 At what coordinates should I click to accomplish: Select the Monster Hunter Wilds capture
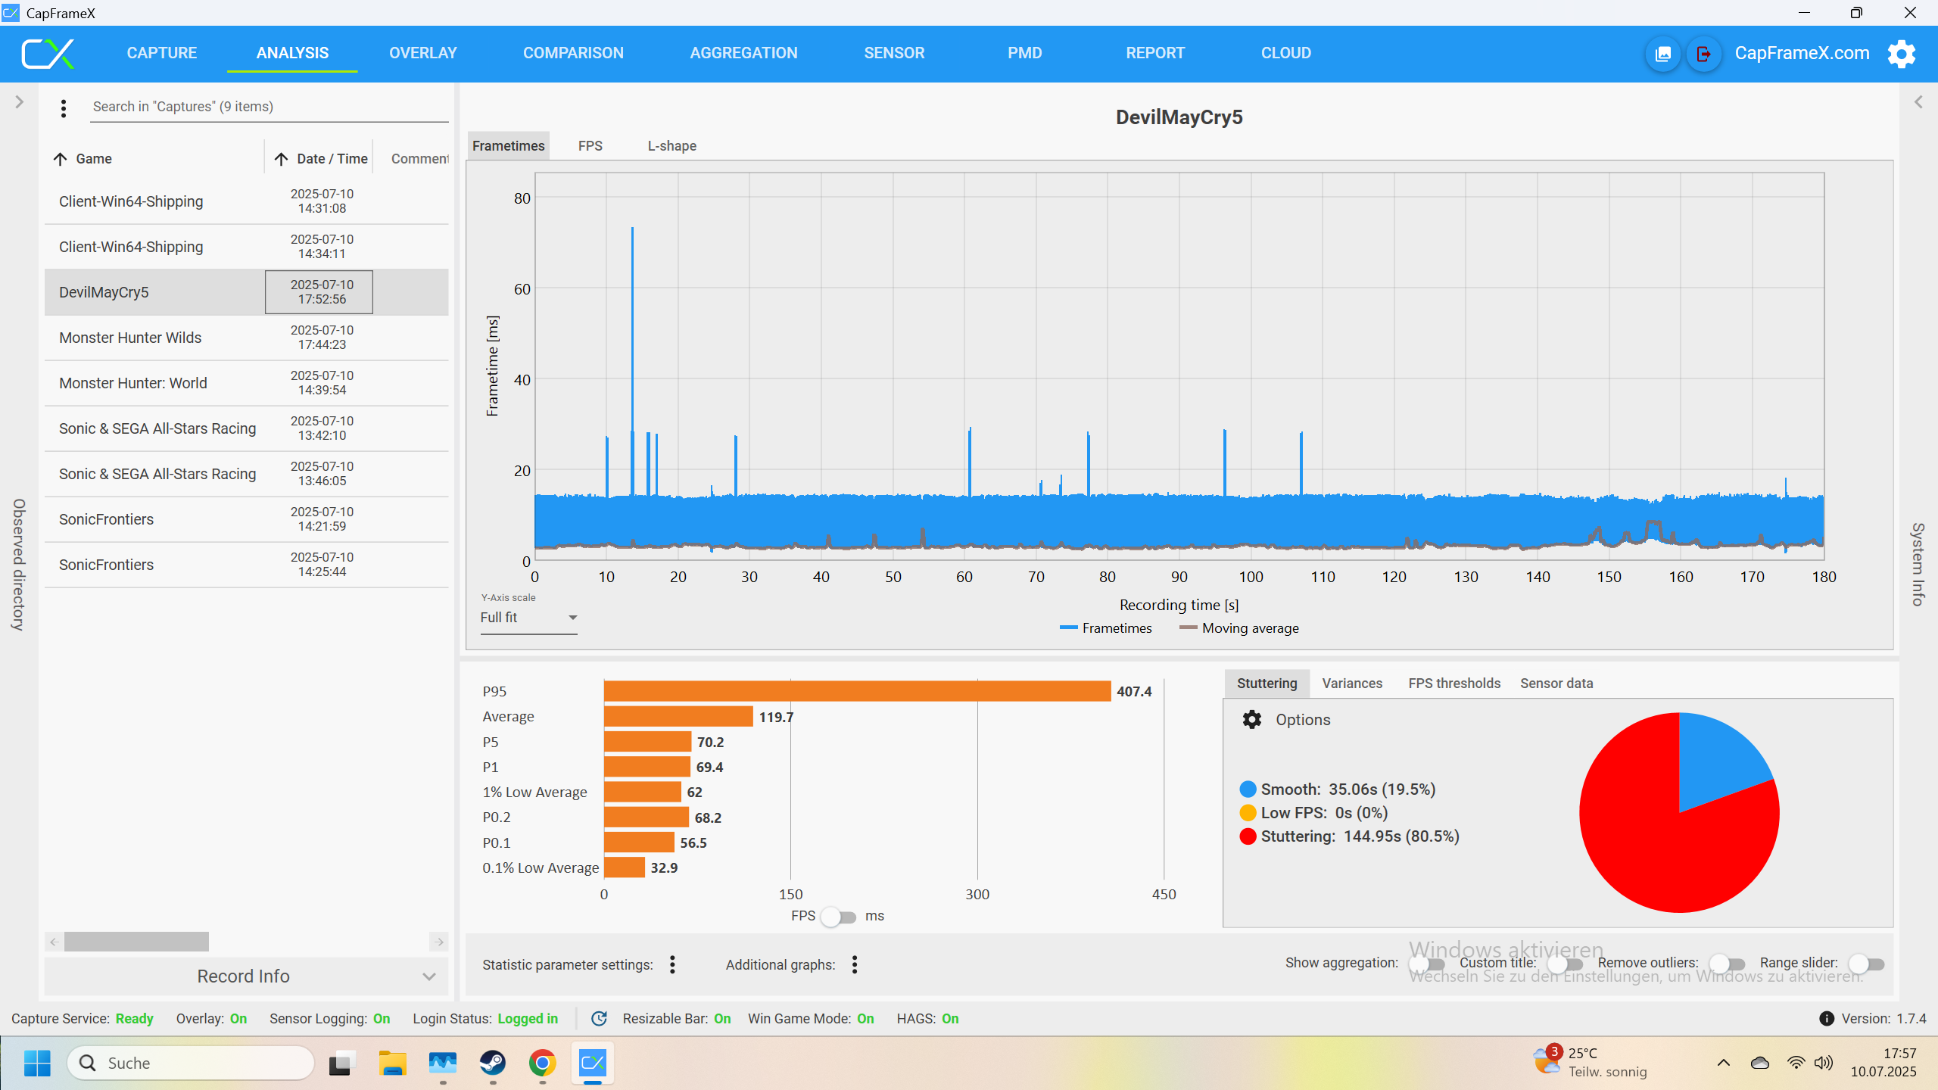[x=130, y=338]
